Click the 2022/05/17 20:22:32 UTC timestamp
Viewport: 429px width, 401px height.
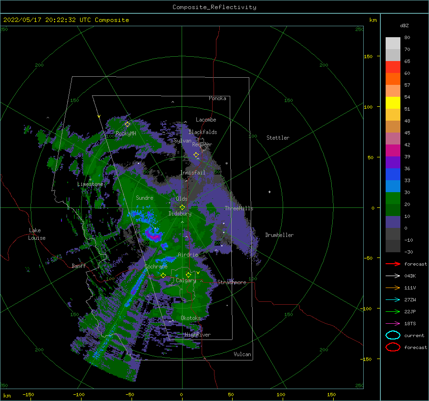(x=66, y=20)
